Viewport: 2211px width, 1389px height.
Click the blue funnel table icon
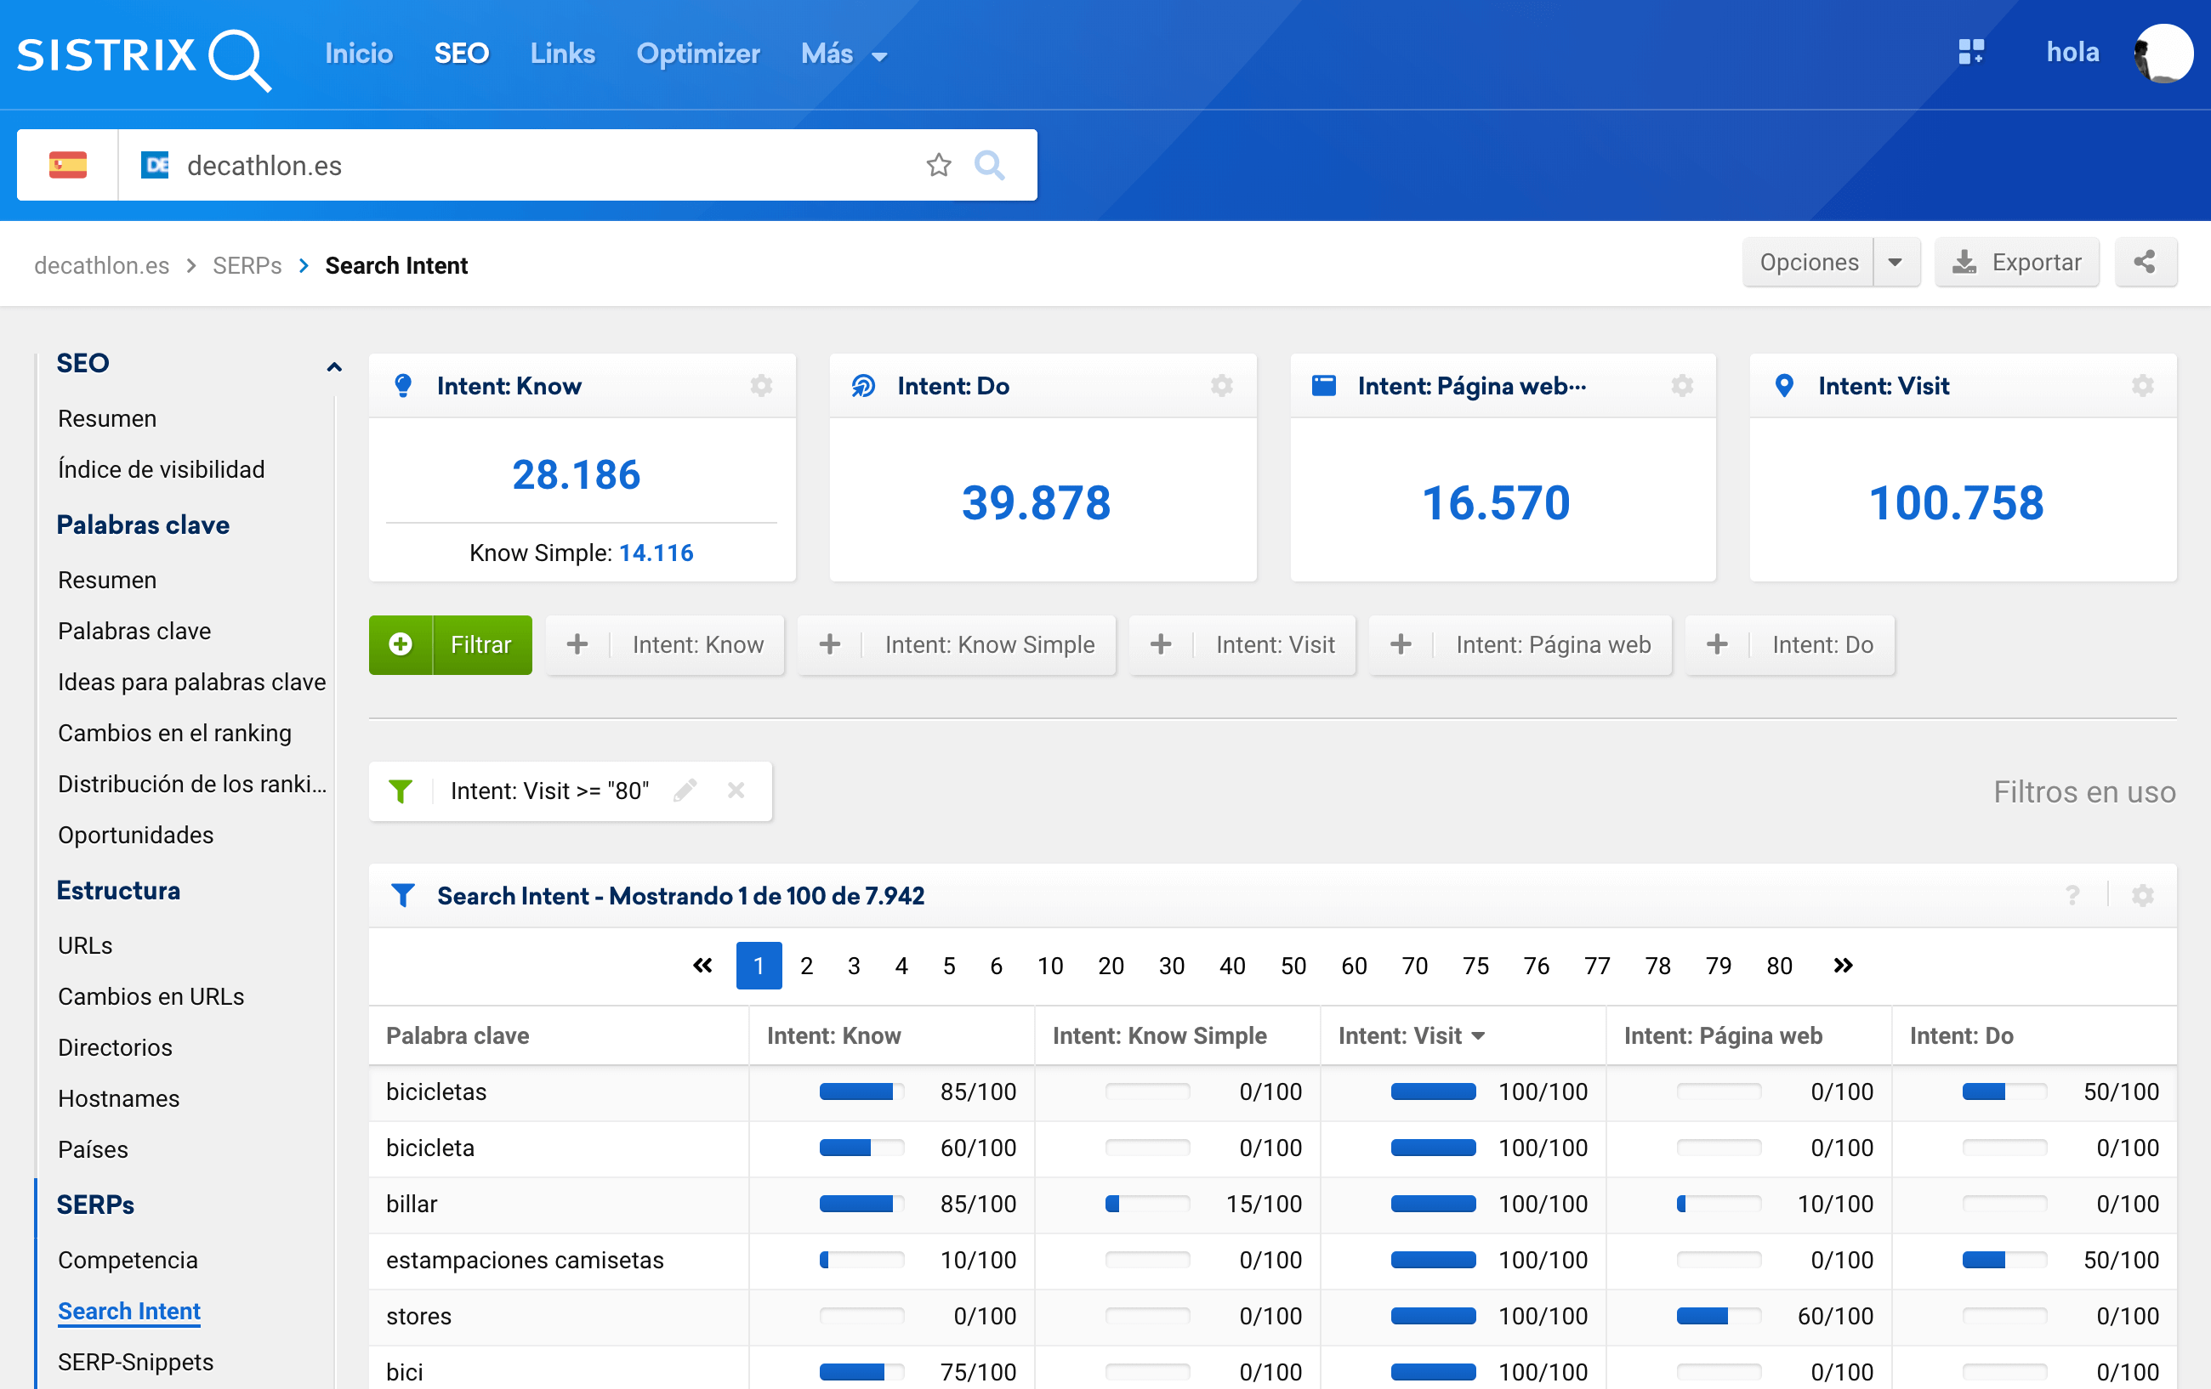[x=402, y=896]
